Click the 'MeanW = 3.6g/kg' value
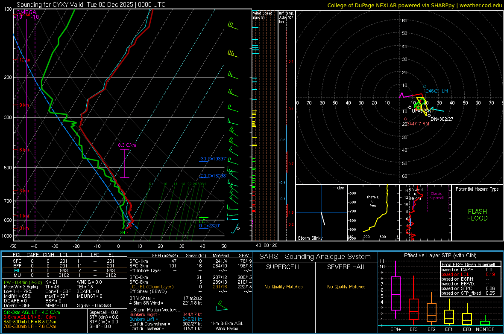Screen dimensions: 504x334 click(x=21, y=287)
